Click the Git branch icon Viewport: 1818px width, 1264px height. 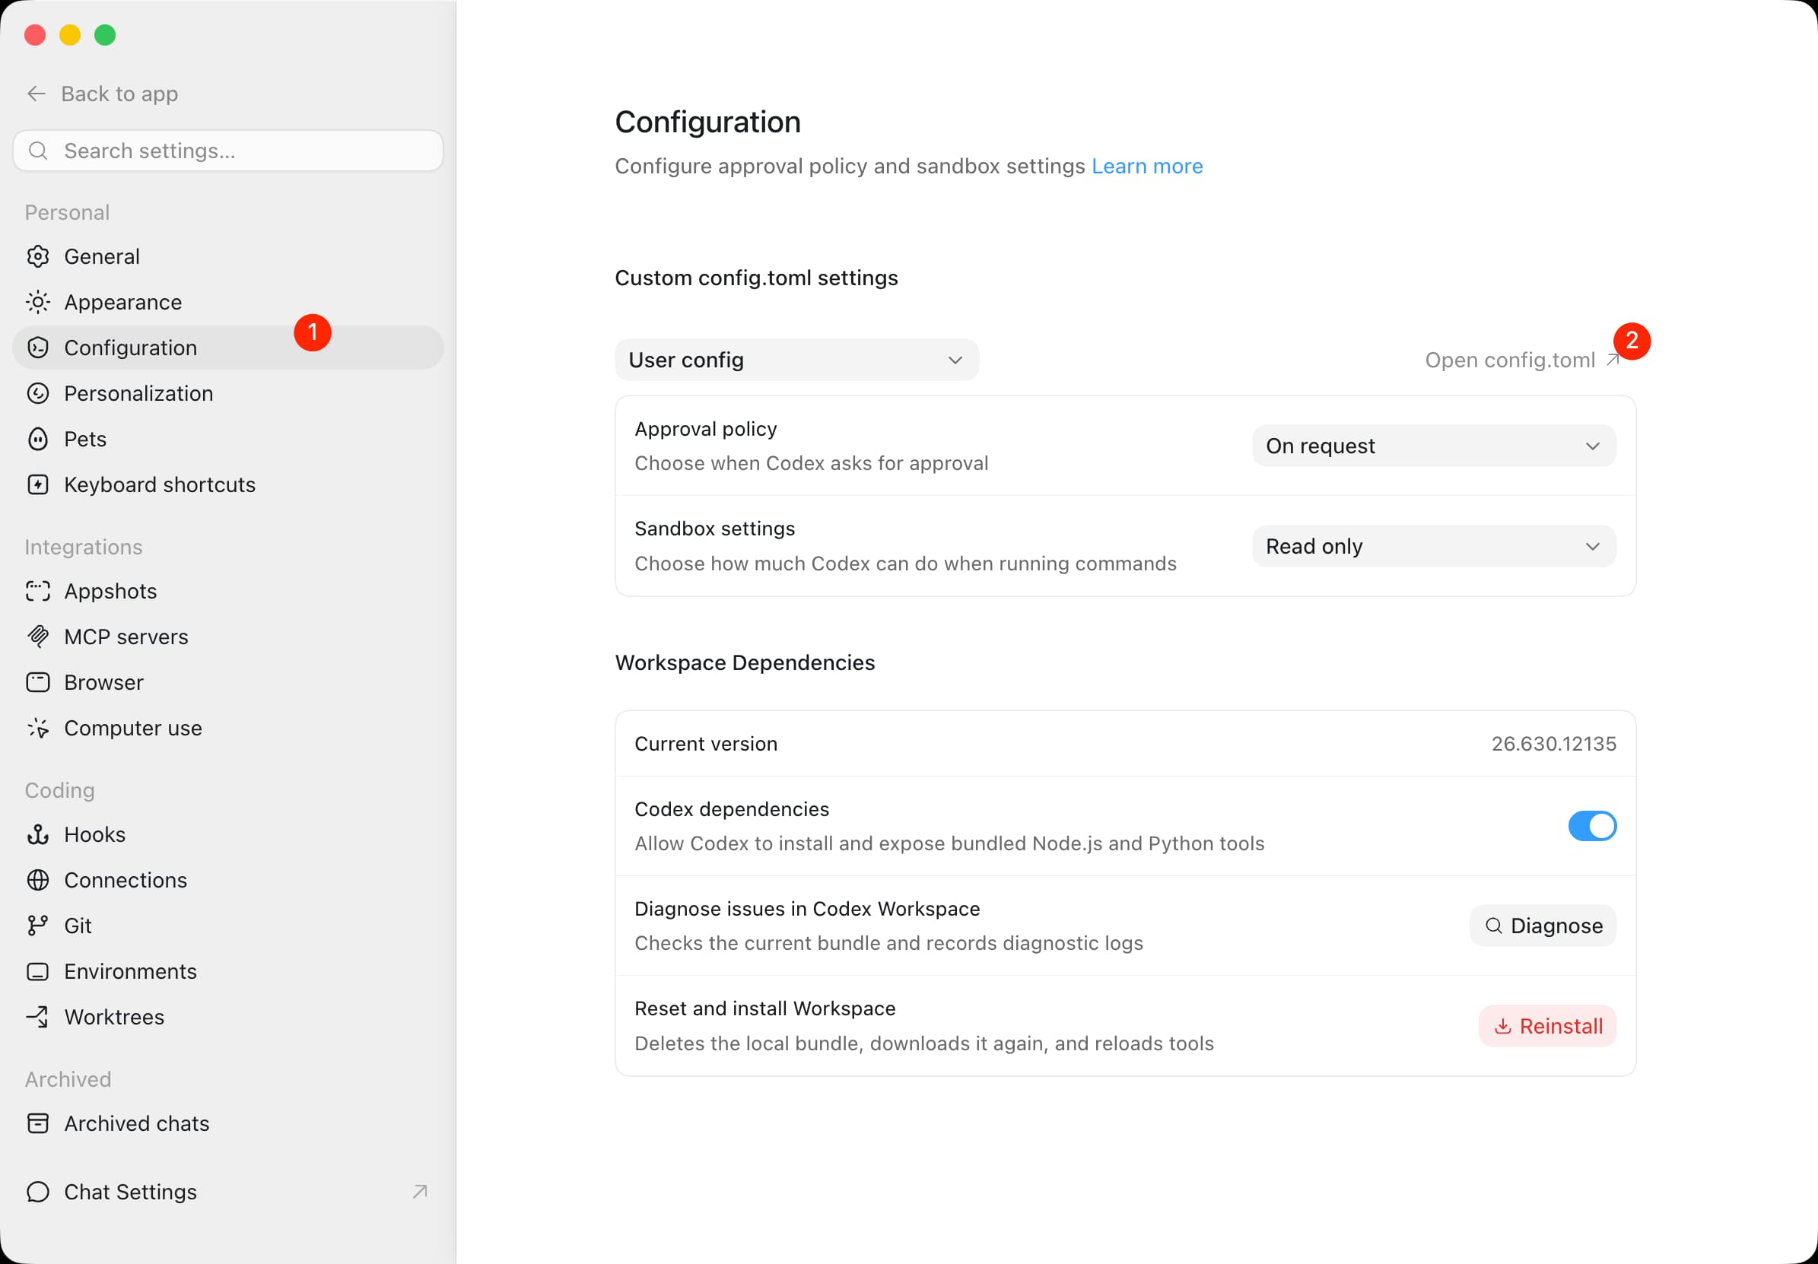coord(38,926)
